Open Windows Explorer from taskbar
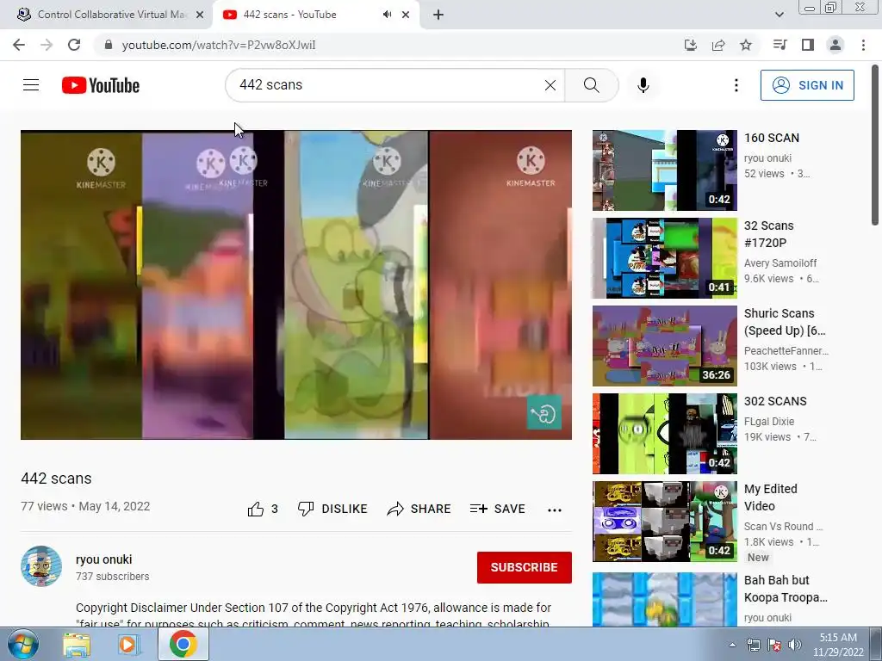 coord(77,645)
